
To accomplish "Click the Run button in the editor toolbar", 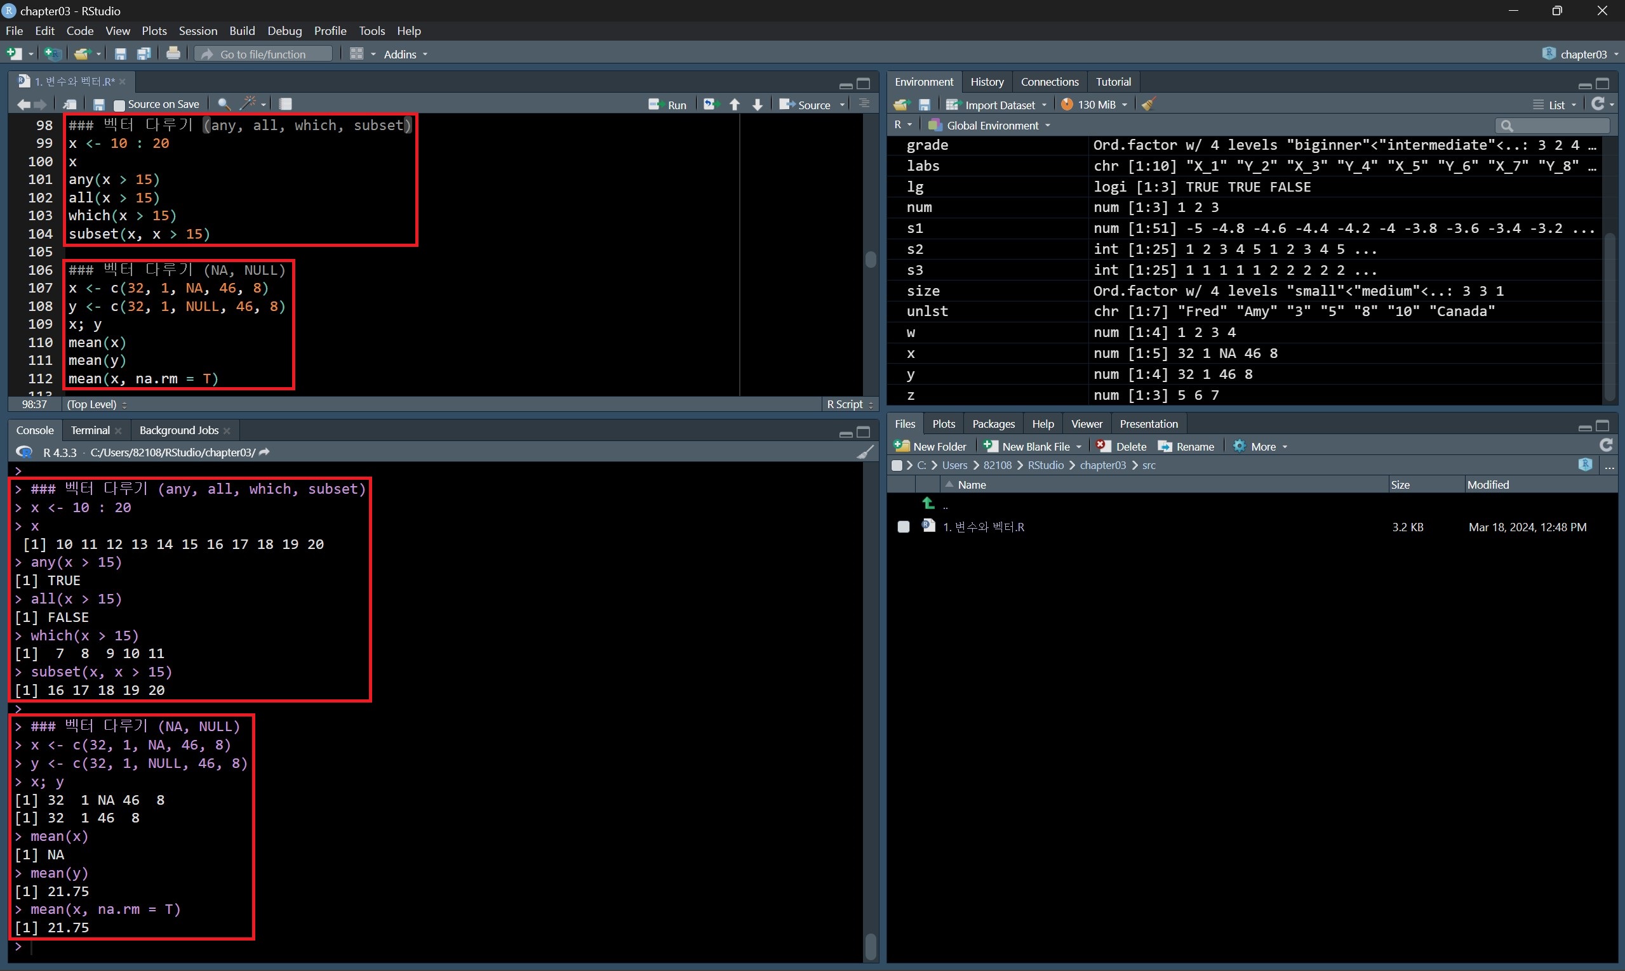I will [x=668, y=105].
